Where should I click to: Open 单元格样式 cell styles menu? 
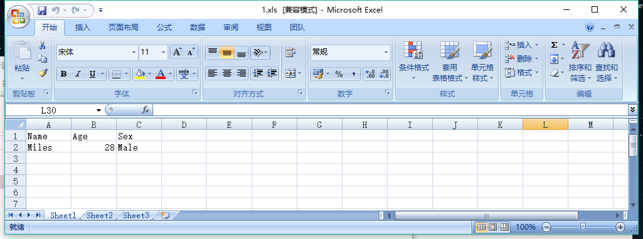click(x=482, y=61)
